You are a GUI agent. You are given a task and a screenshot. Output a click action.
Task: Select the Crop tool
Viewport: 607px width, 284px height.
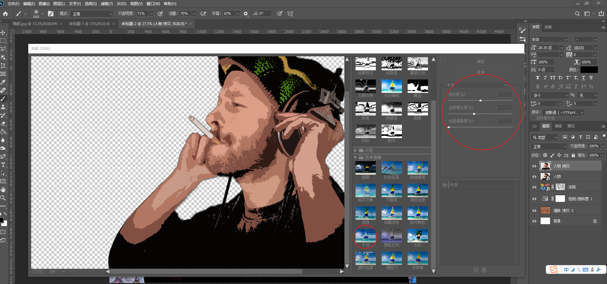pos(3,66)
